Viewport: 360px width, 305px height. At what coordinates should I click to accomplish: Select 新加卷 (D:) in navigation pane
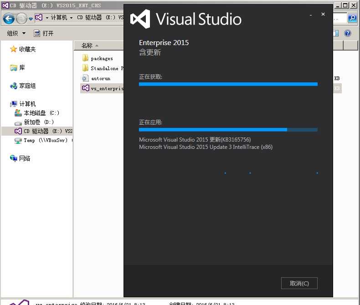pos(39,122)
